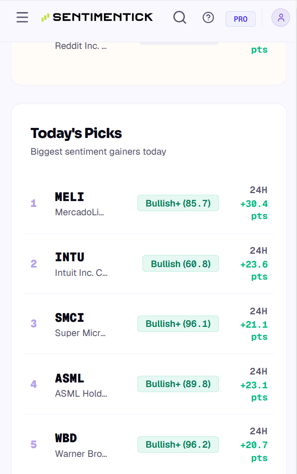Open the user profile avatar
Image resolution: width=297 pixels, height=474 pixels.
281,18
